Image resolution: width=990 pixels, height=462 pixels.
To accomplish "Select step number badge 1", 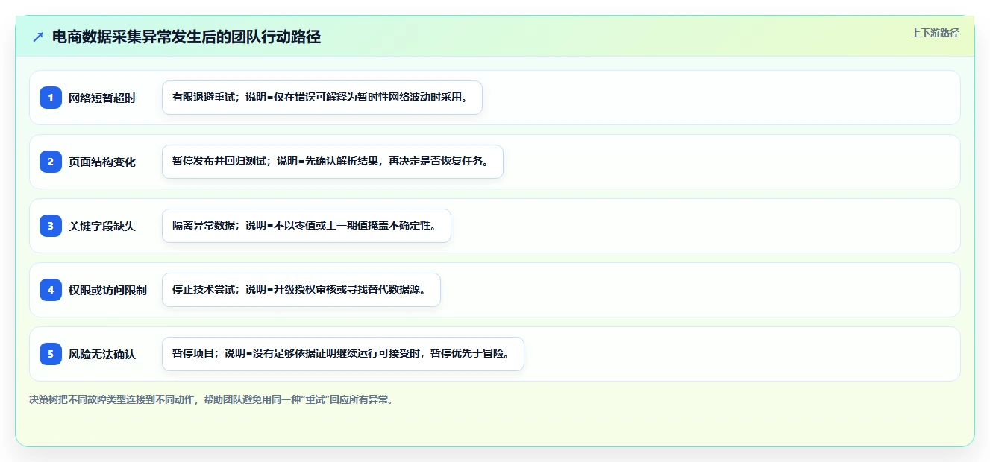I will [51, 98].
